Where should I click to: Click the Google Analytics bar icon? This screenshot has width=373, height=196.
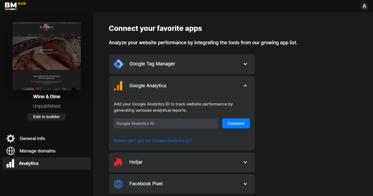pyautogui.click(x=118, y=86)
